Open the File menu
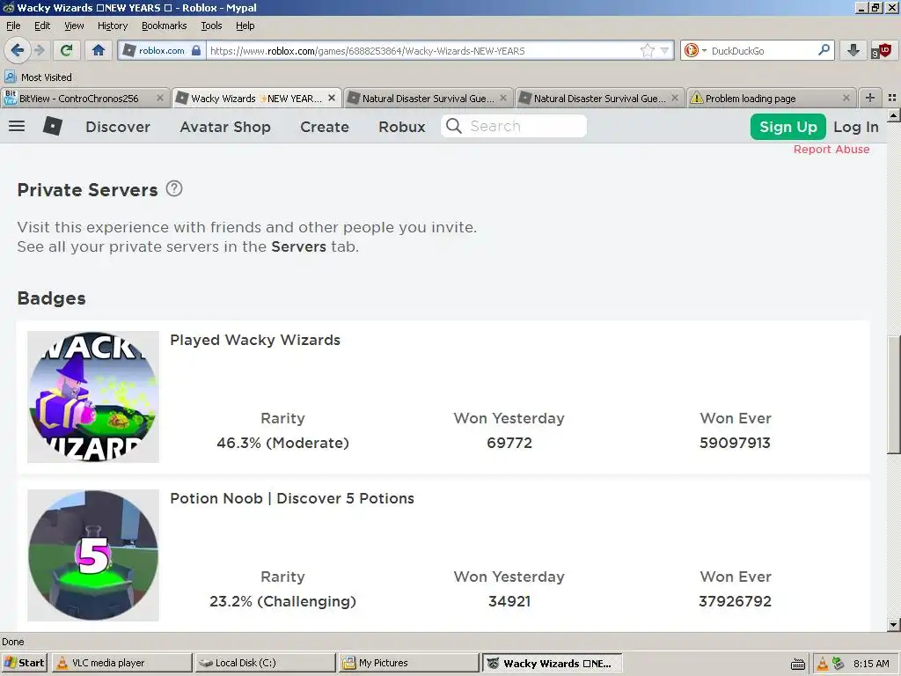This screenshot has width=901, height=676. (x=13, y=26)
